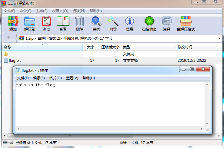This screenshot has width=224, height=148.
Task: Open Notepad 查看(V) menu
Action: pos(72,78)
